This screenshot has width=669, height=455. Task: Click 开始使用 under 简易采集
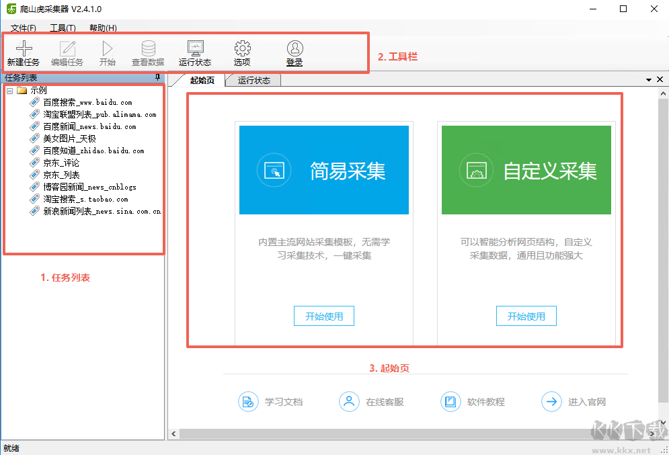click(x=324, y=316)
